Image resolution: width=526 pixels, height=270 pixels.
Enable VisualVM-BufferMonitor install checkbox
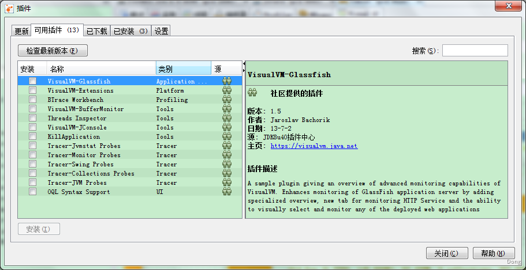32,109
